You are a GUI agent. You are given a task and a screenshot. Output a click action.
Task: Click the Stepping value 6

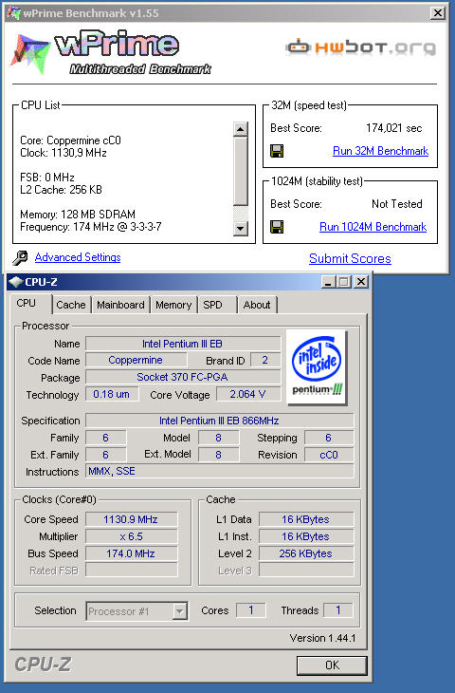point(329,438)
